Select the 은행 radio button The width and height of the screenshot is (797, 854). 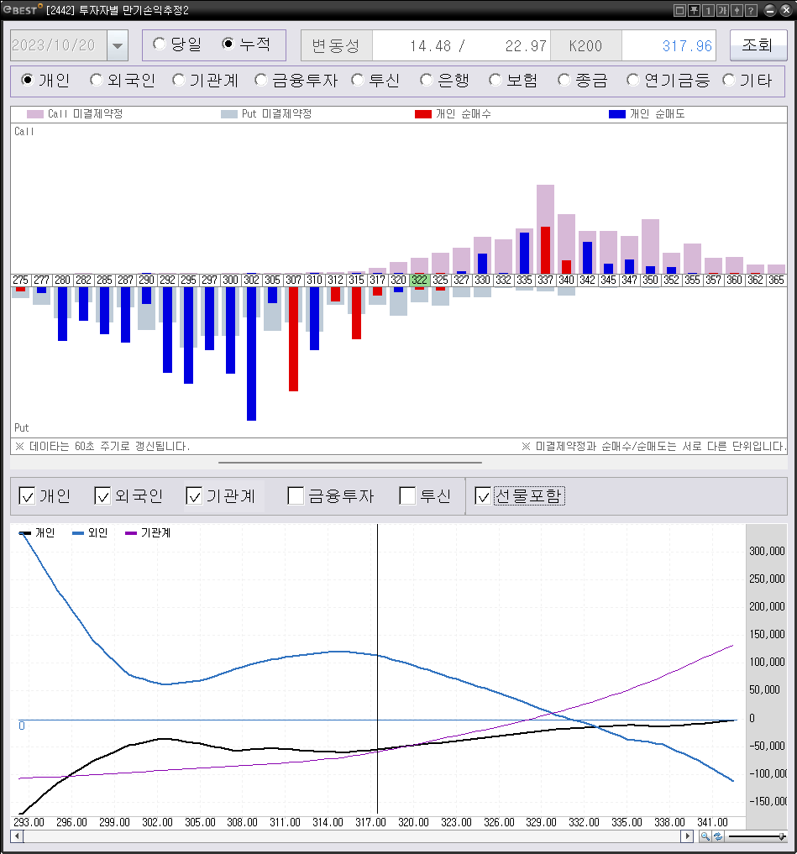[426, 80]
